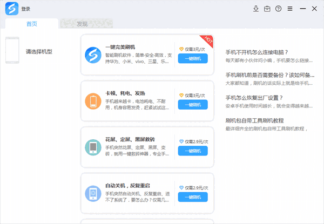The height and width of the screenshot is (224, 324).
Task: Open the toolbox briefcase icon
Action: click(267, 9)
